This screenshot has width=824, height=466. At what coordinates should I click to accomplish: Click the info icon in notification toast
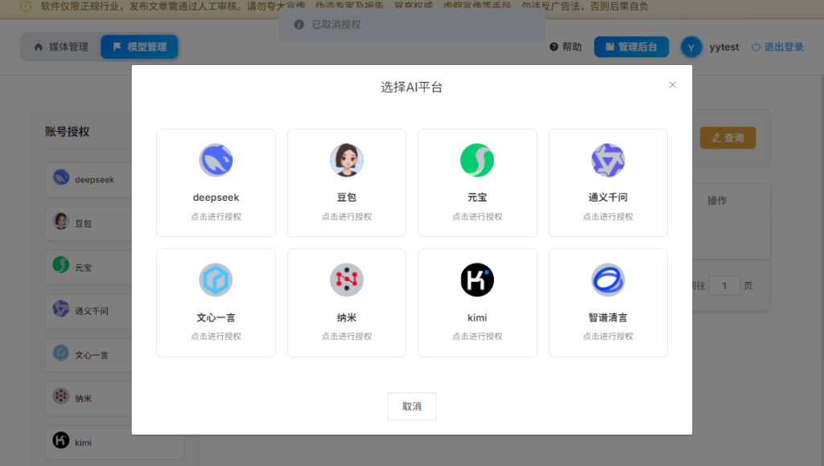[x=299, y=25]
